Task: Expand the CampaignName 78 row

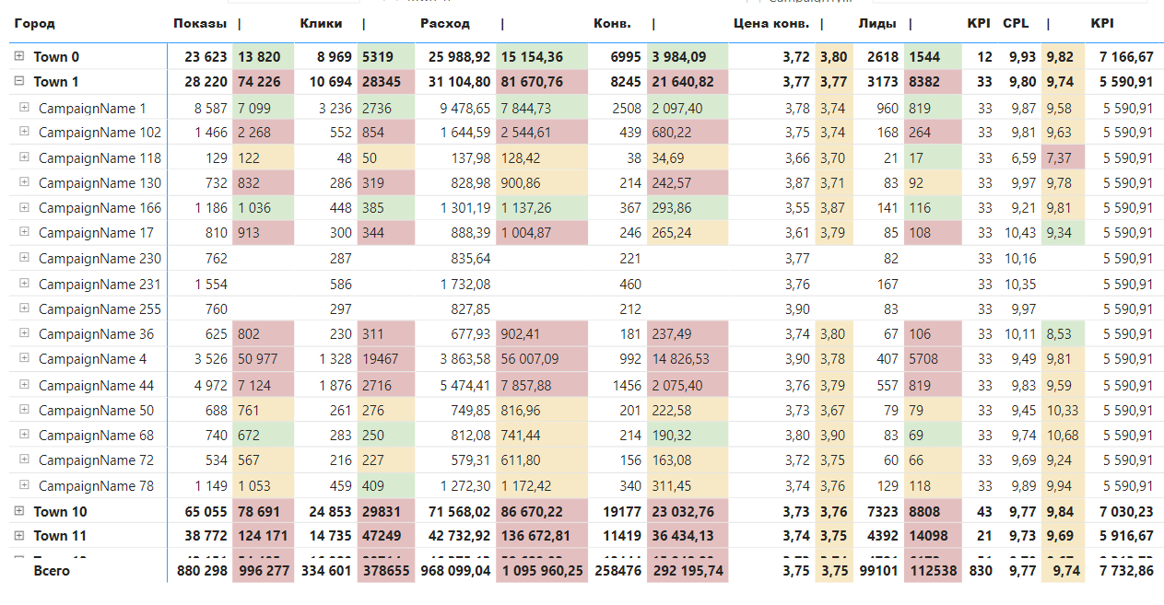Action: (x=25, y=485)
